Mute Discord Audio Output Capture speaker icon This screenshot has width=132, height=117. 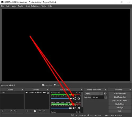(x=74, y=108)
